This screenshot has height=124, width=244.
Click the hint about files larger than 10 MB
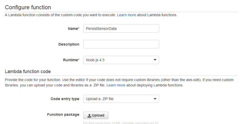(x=121, y=123)
